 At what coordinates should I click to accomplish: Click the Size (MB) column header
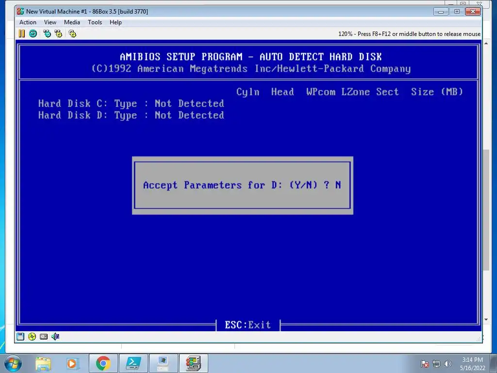[437, 92]
